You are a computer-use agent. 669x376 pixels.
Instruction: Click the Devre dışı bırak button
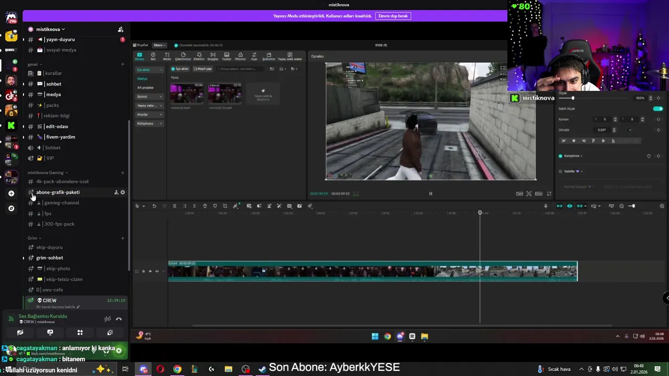393,16
